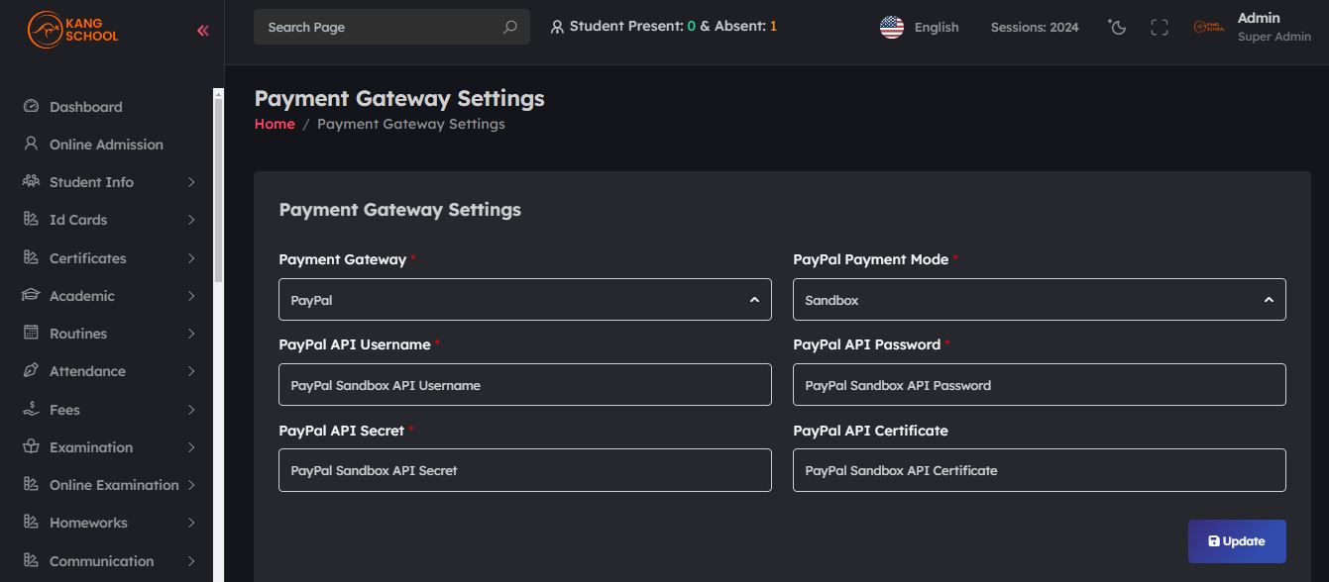Expand the Fees submenu arrow
Screen dimensions: 1329x582
coord(191,410)
